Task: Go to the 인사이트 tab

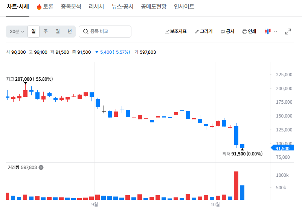Action: click(x=184, y=6)
